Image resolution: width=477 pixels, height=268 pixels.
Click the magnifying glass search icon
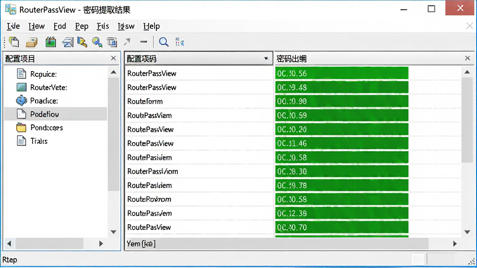click(164, 42)
